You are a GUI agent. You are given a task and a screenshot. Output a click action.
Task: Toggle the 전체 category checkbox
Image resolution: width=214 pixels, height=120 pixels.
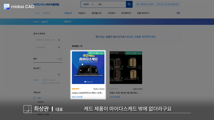tap(35, 98)
